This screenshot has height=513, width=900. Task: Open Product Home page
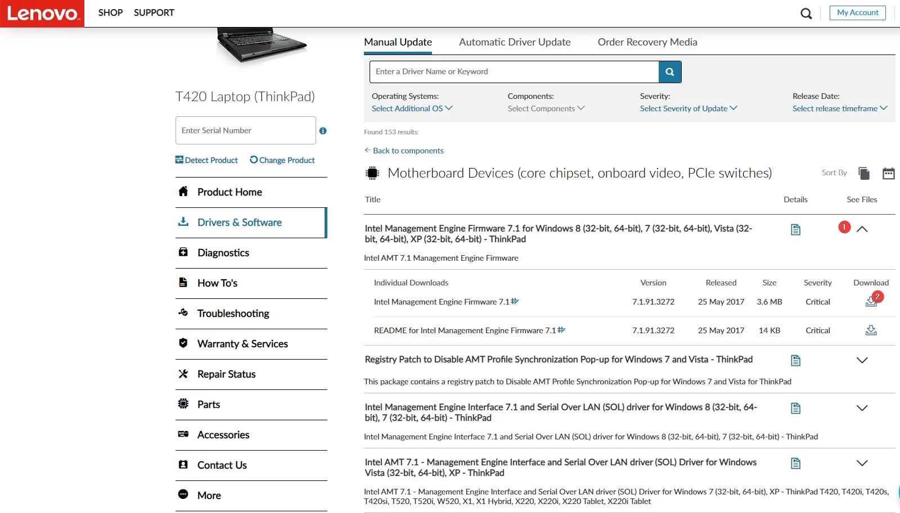point(251,192)
